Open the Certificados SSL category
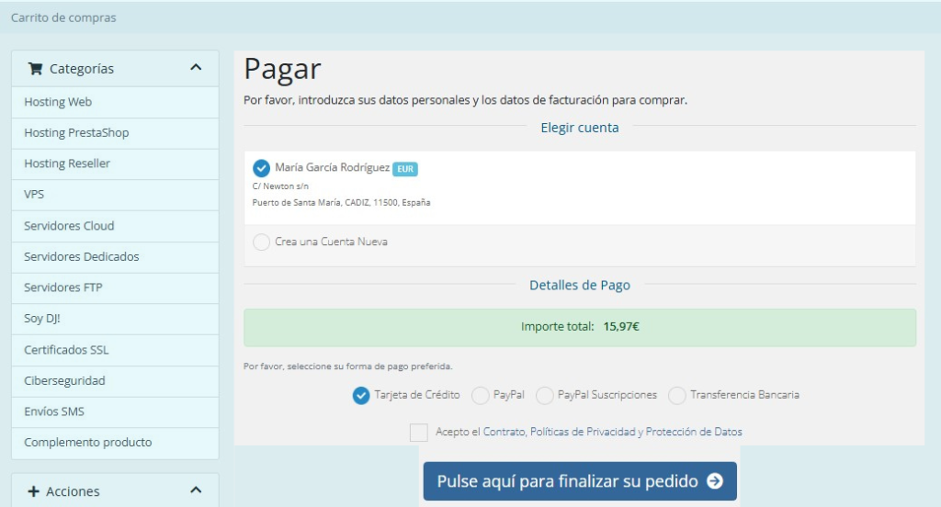The width and height of the screenshot is (941, 507). (115, 351)
